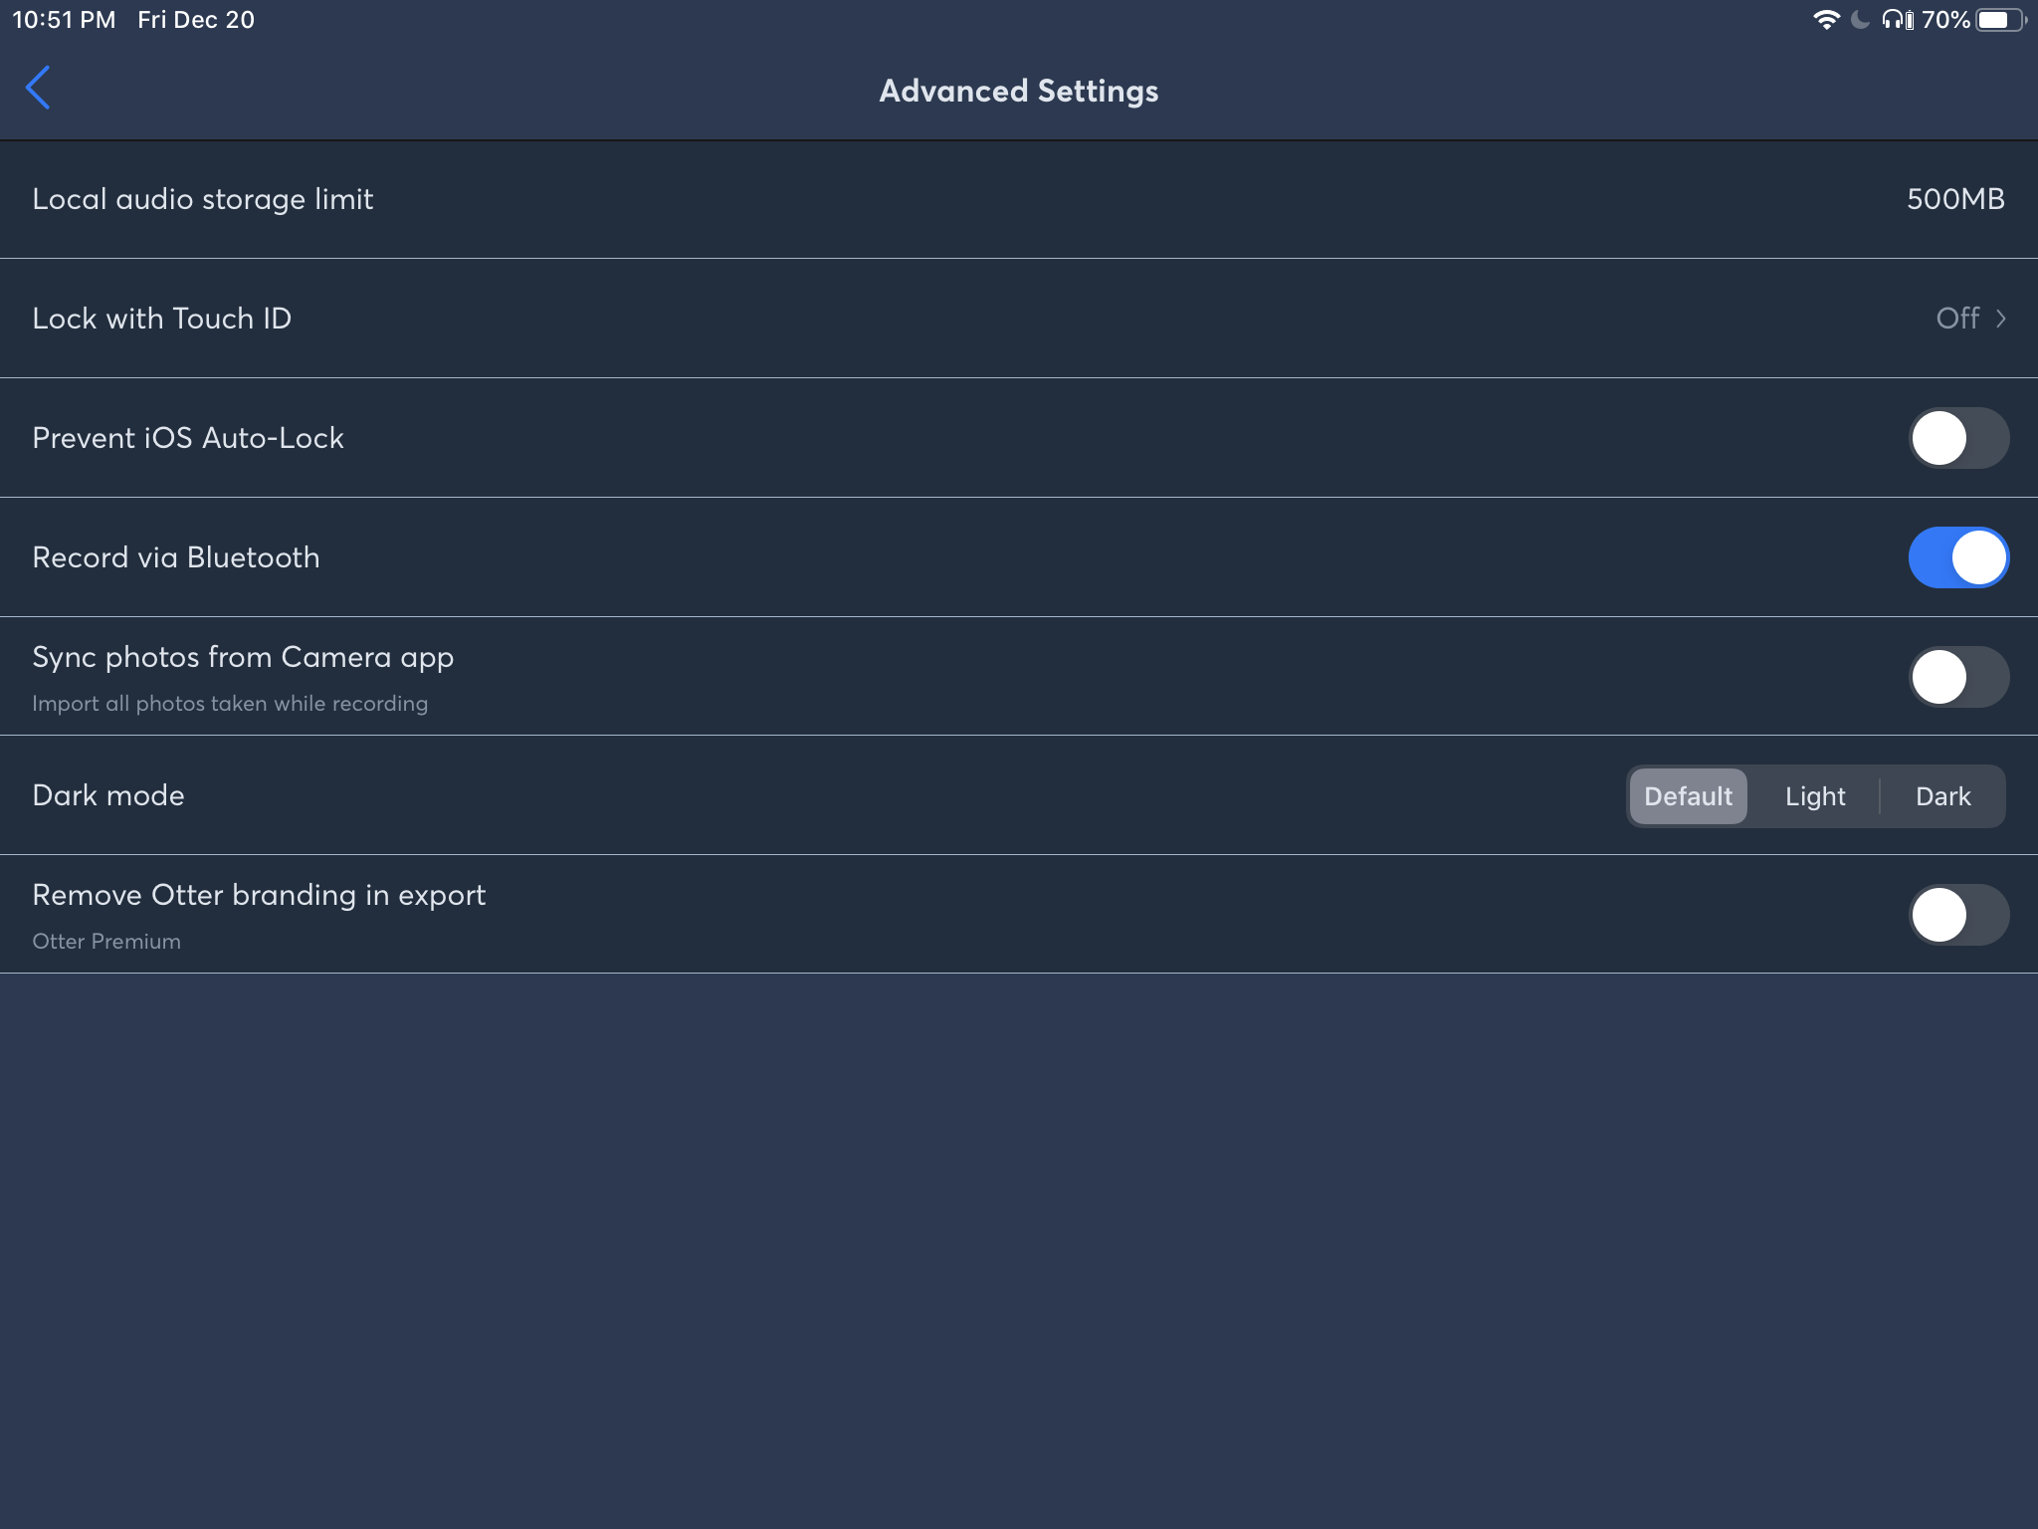This screenshot has width=2038, height=1529.
Task: Select Default dark mode option
Action: click(x=1688, y=796)
